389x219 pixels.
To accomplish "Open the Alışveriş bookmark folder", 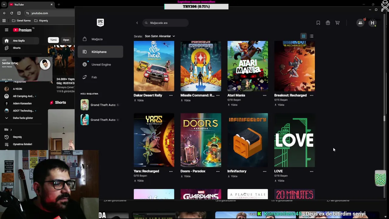I will (41, 21).
